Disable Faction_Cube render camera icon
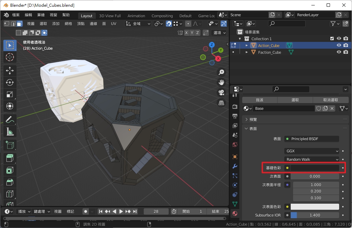Screen dimensions: 352x228 [346, 52]
